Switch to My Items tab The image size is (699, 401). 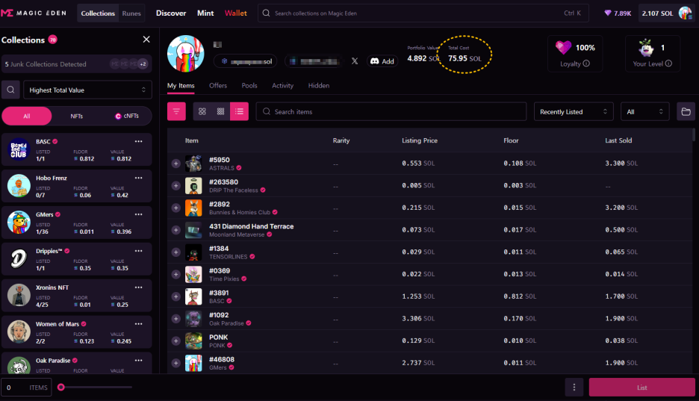point(181,86)
